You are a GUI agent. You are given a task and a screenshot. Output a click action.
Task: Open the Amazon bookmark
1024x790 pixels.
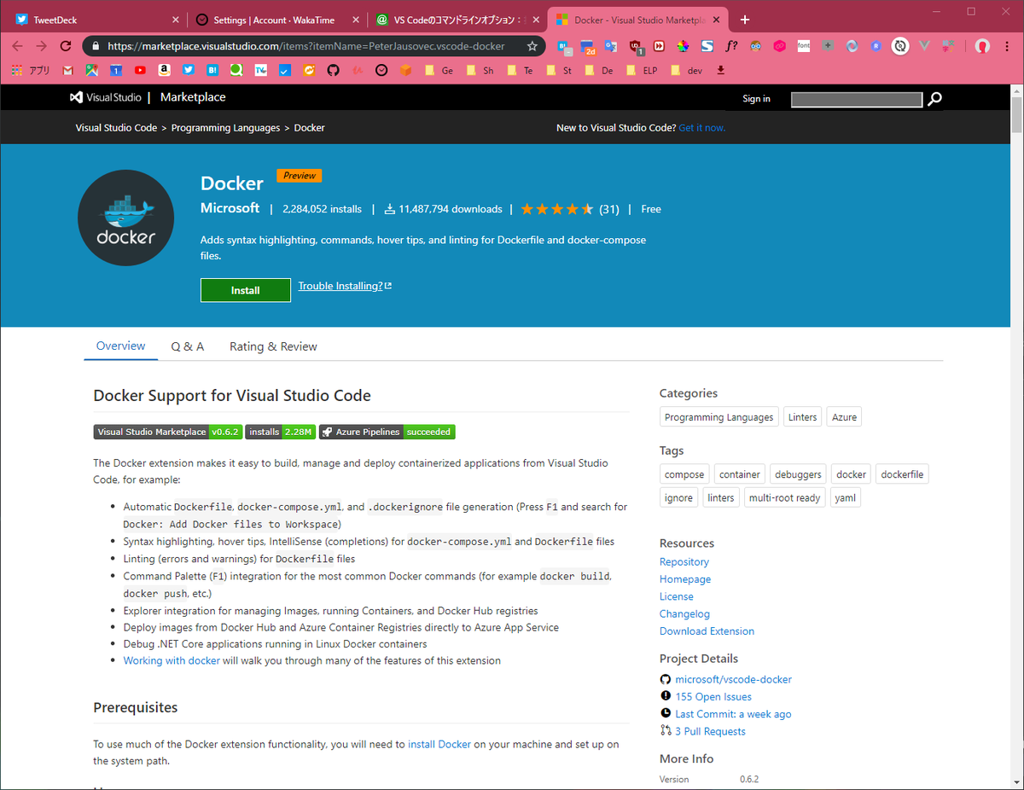tap(164, 71)
